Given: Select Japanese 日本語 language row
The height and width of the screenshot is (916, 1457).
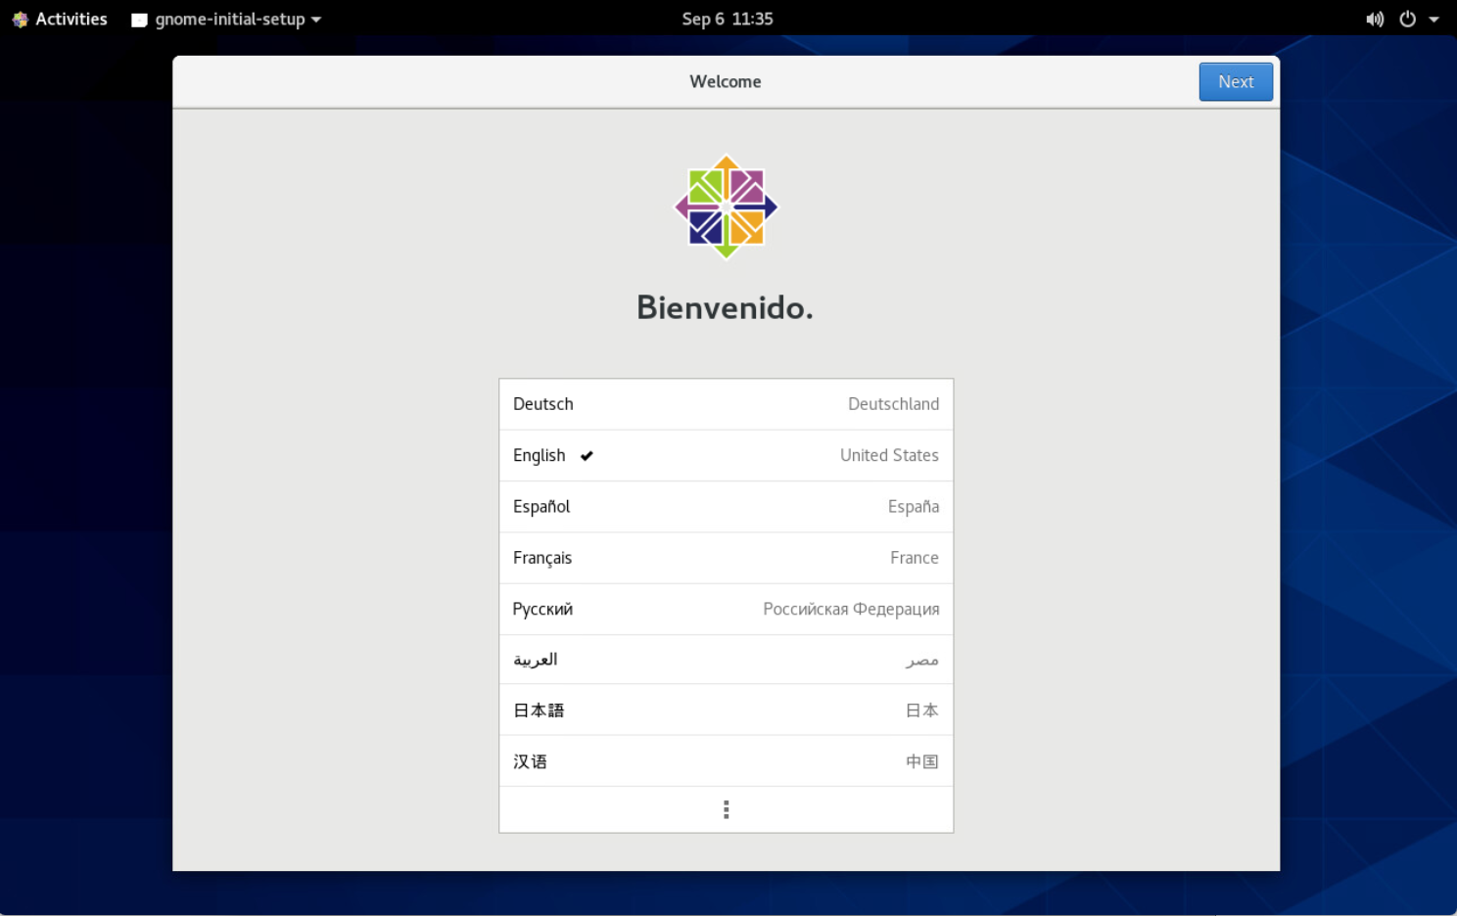Looking at the screenshot, I should pos(726,710).
